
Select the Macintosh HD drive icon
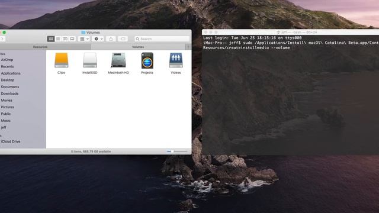tap(118, 60)
